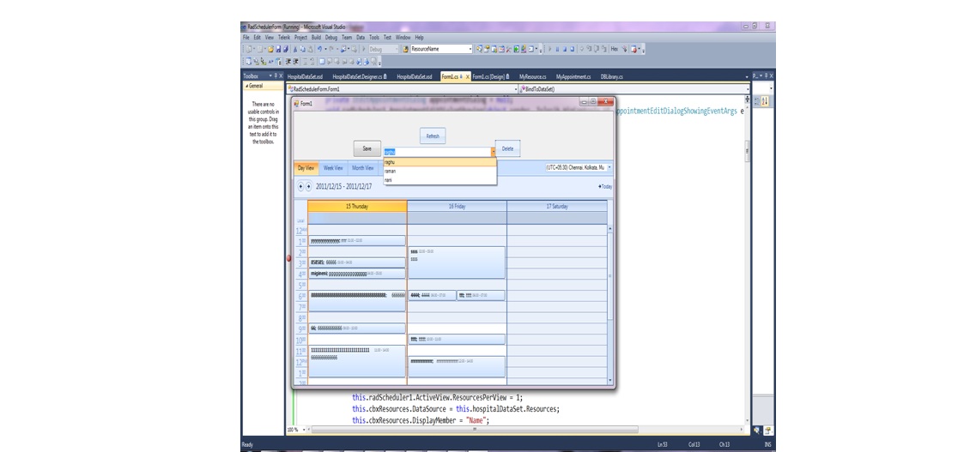Open the Debug configuration dropdown
The width and height of the screenshot is (976, 452).
(397, 49)
